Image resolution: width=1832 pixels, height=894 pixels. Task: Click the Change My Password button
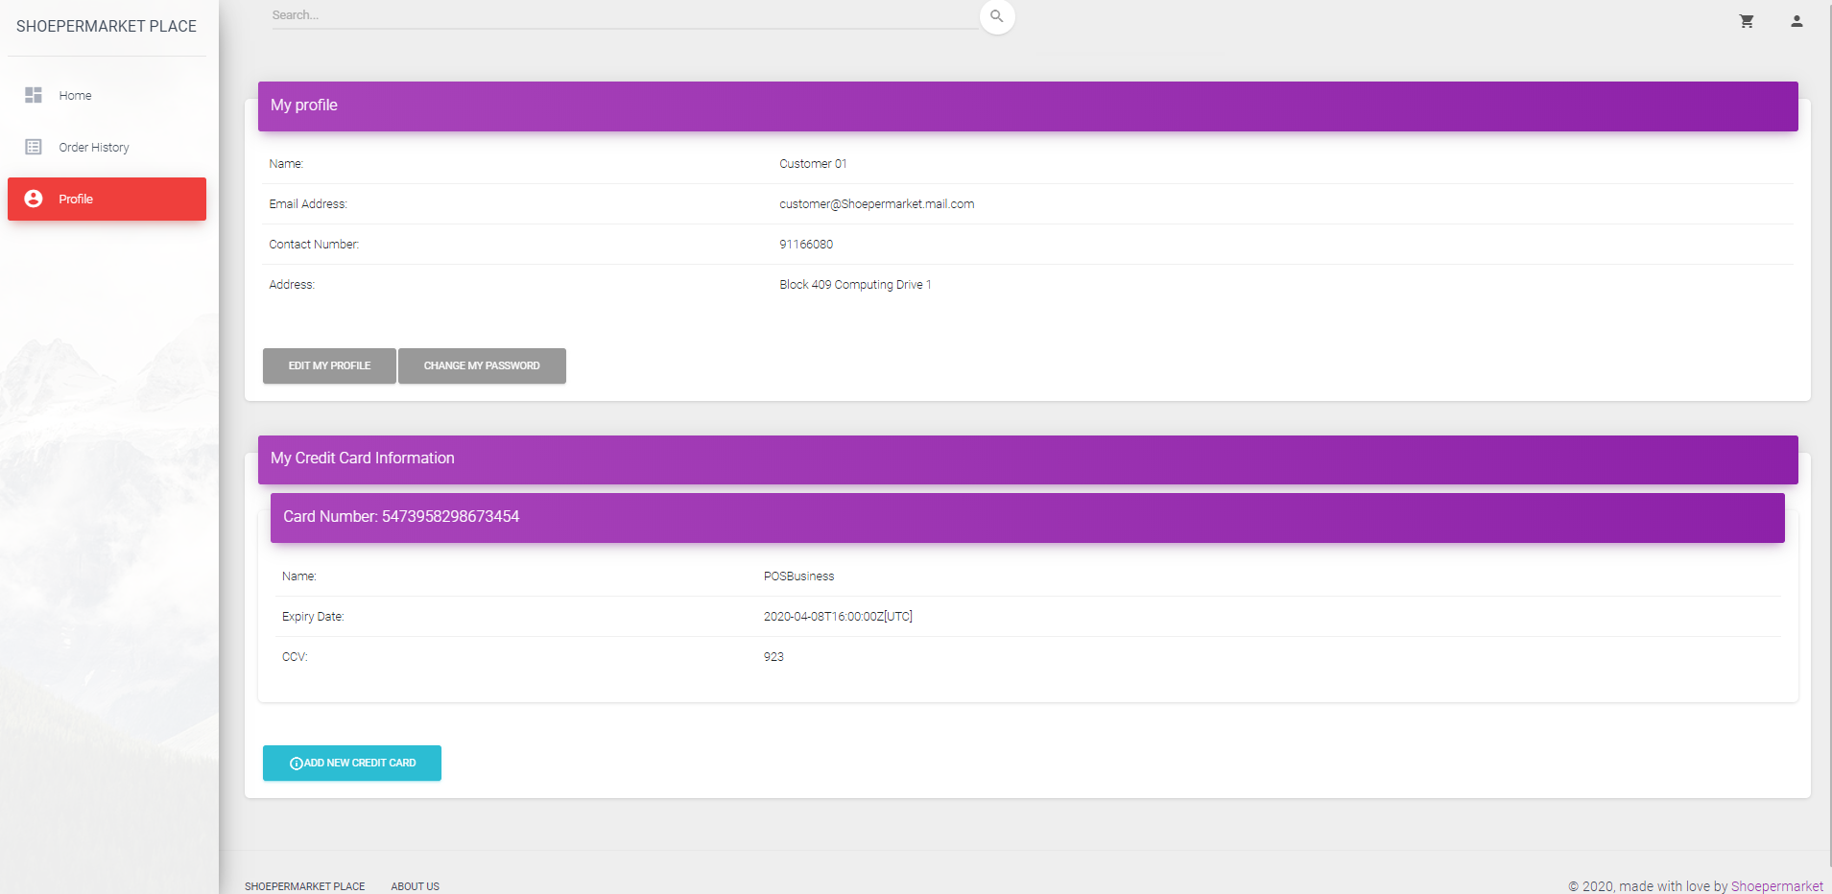coord(482,365)
